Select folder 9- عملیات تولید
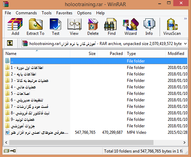This screenshot has width=191, height=157. point(23,119)
